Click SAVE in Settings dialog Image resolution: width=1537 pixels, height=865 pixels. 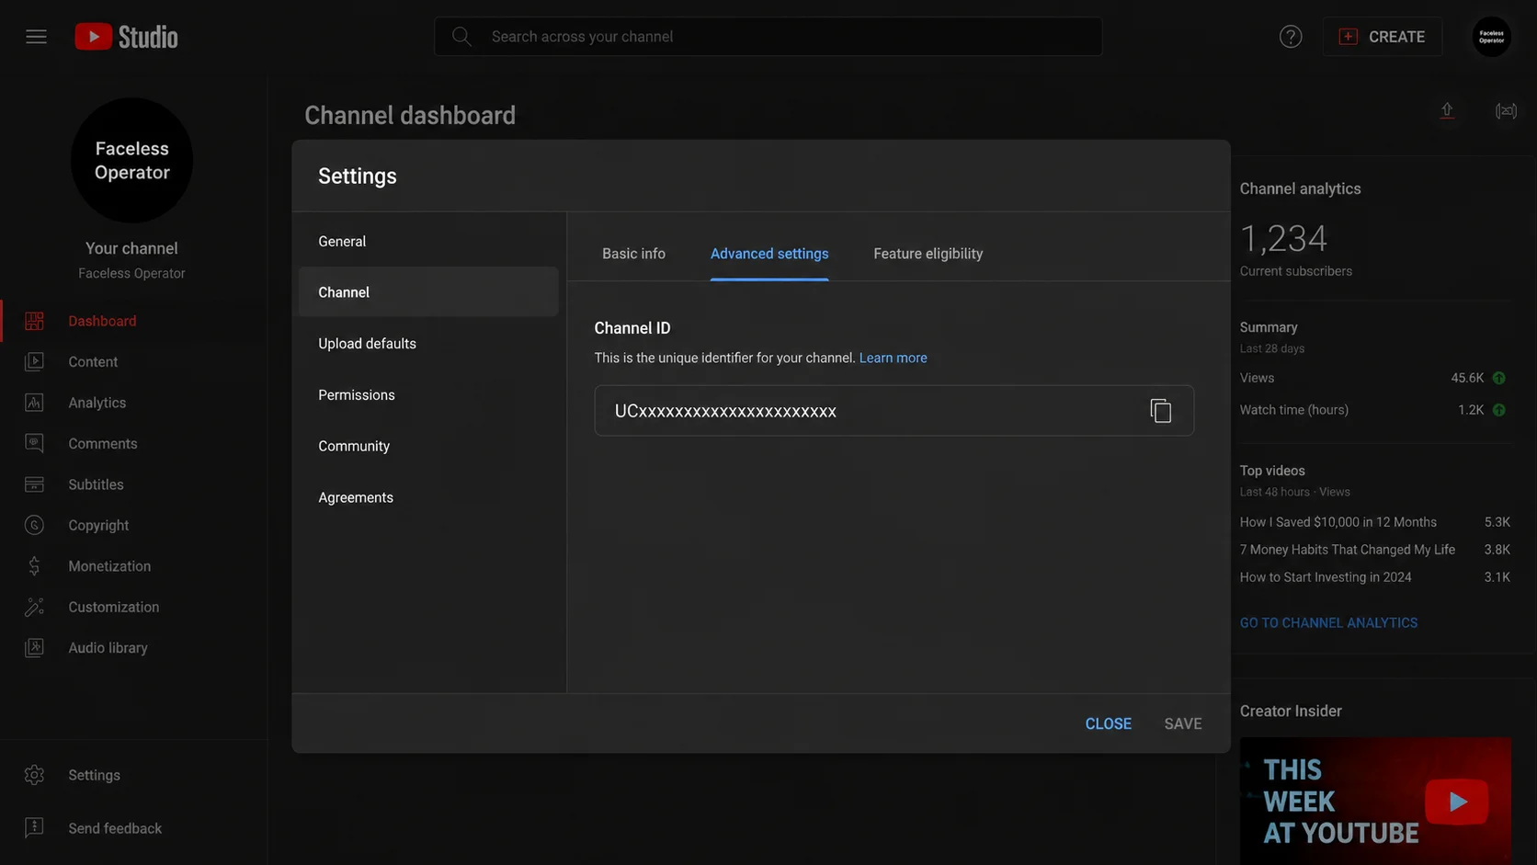[x=1182, y=723]
